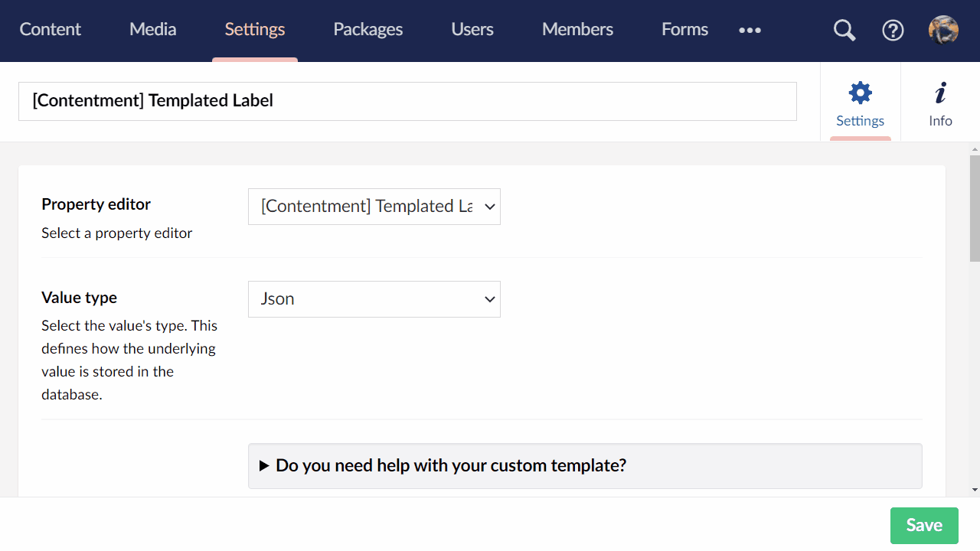Screen dimensions: 980x551
Task: Click the green Save button
Action: pos(924,526)
